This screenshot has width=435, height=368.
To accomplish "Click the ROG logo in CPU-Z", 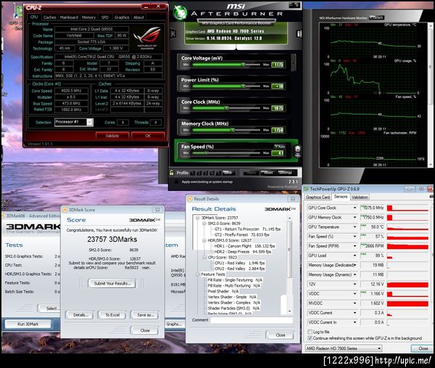I will point(147,38).
